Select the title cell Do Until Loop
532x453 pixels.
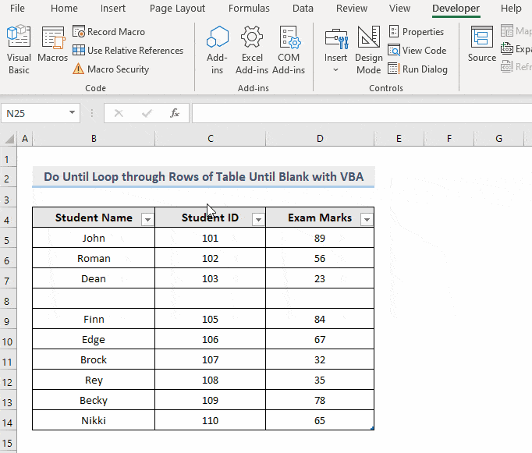coord(204,177)
